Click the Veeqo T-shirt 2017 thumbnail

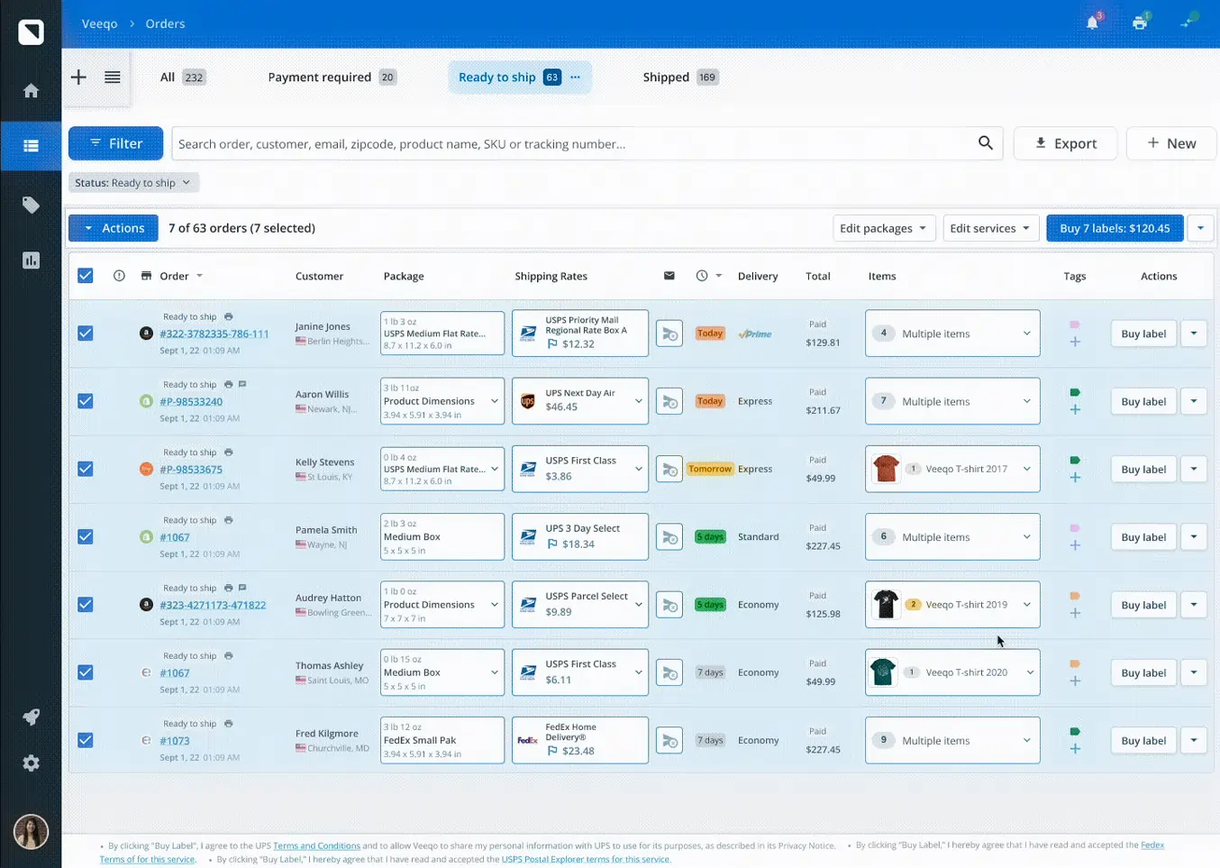886,469
